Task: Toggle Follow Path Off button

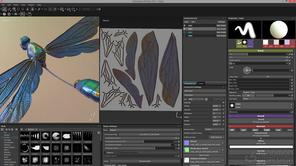Action: 268,77
